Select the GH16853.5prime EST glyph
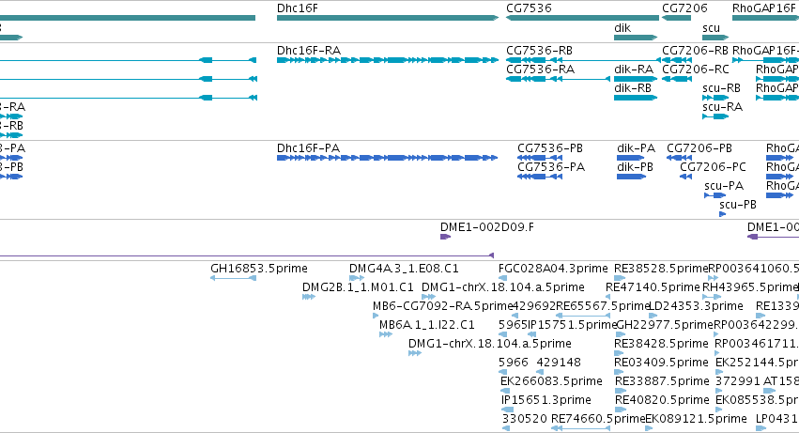Screen dimensions: 799x433 pyautogui.click(x=234, y=278)
